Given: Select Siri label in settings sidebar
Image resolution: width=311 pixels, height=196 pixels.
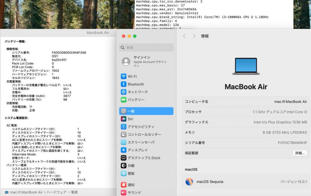Looking at the screenshot, I should click(x=130, y=119).
